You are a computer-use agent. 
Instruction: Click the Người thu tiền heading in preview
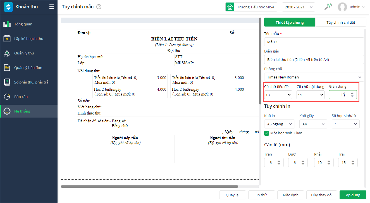point(223,138)
